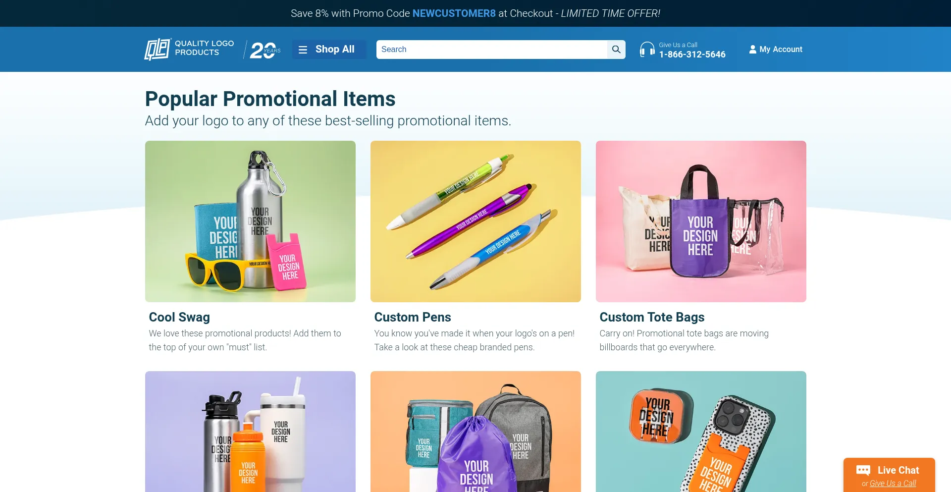Select the Cool Swag product image
Viewport: 951px width, 492px height.
coord(250,221)
